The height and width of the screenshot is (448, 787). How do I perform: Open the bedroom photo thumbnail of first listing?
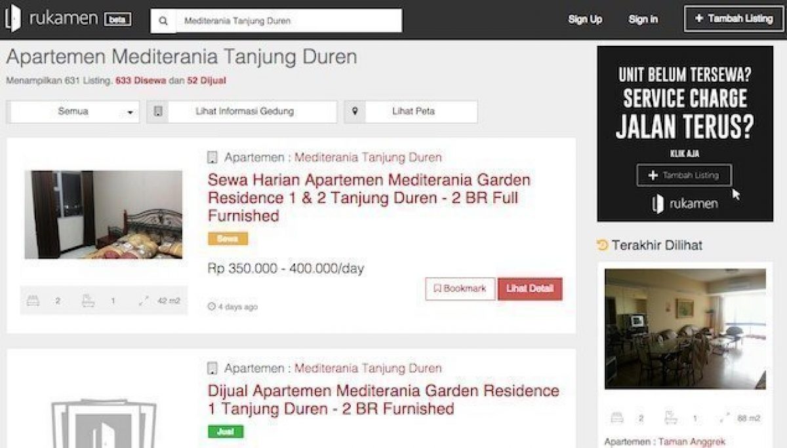click(x=104, y=215)
